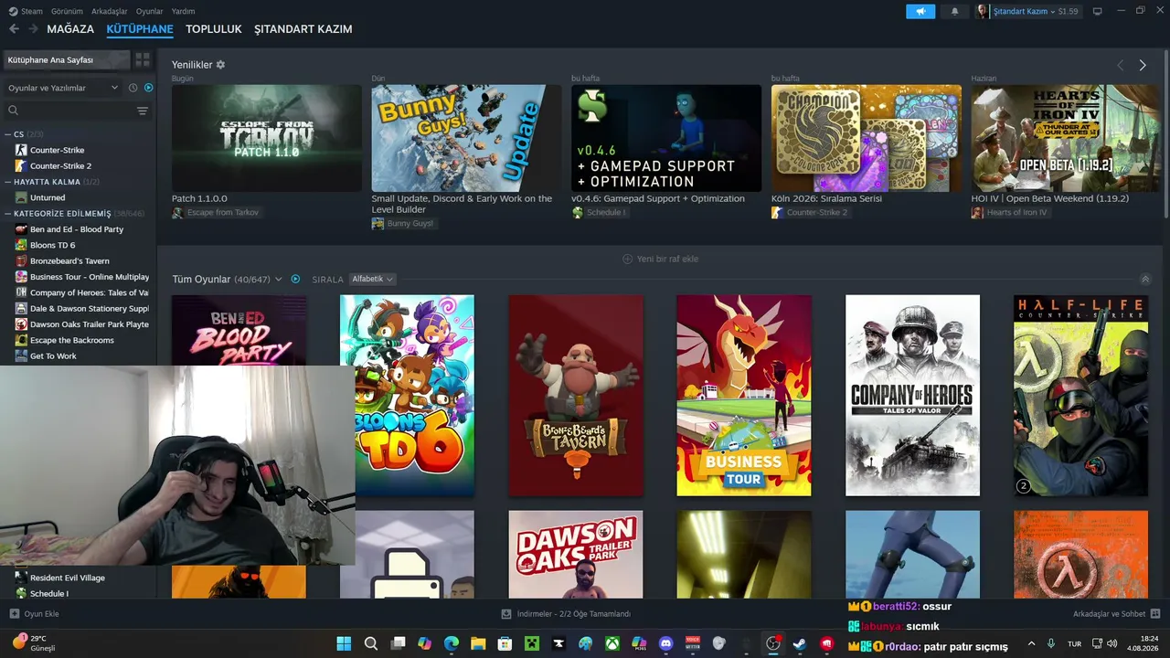Screen dimensions: 1170x658
Task: Switch to the MAĞAZA tab
Action: (x=70, y=29)
